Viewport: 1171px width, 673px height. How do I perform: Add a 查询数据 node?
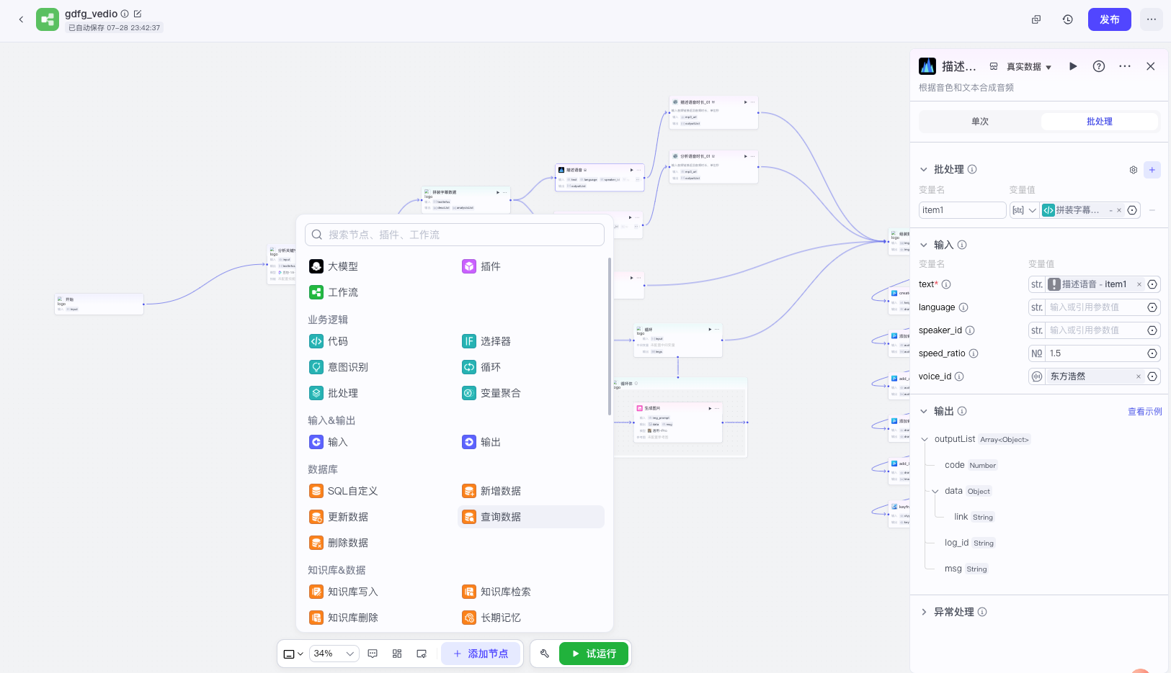pyautogui.click(x=531, y=517)
